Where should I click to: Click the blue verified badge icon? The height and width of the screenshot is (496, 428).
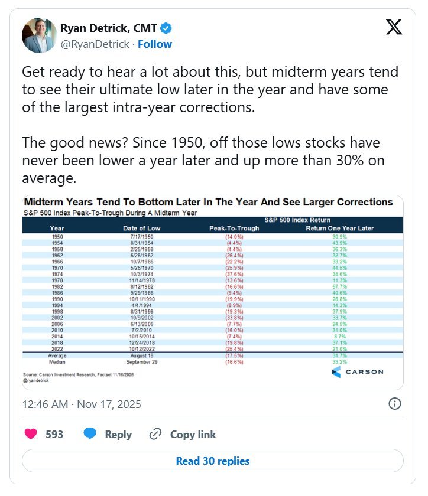coord(166,28)
